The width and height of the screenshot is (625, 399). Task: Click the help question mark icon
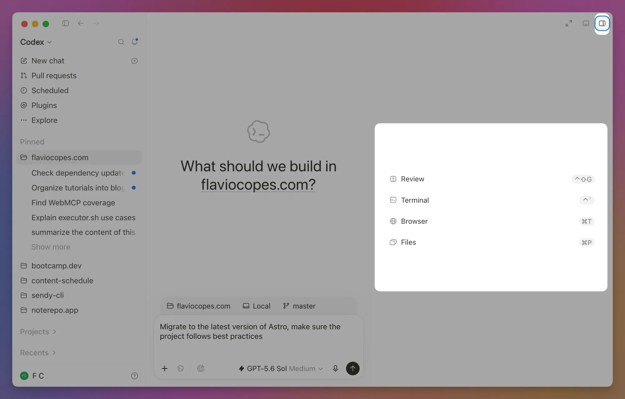tap(134, 376)
